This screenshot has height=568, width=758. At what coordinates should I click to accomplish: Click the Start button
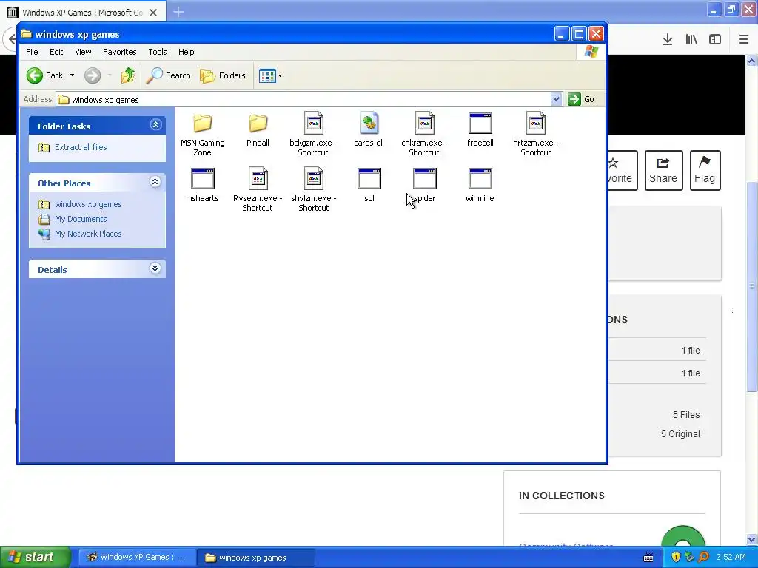tap(35, 558)
